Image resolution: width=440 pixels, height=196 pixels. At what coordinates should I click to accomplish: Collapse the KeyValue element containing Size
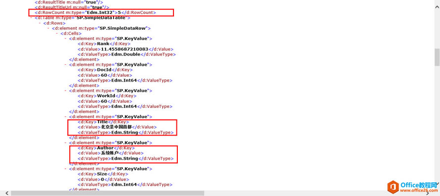click(66, 169)
